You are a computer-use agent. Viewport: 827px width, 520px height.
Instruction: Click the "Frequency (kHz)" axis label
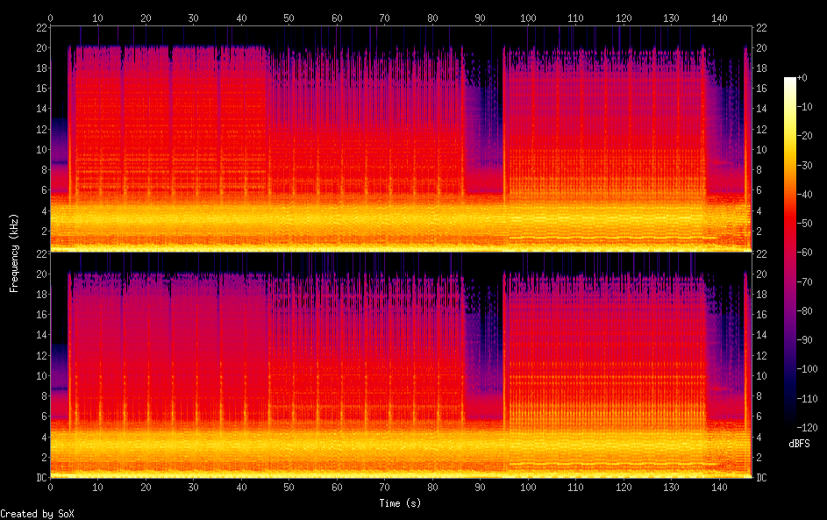point(14,252)
